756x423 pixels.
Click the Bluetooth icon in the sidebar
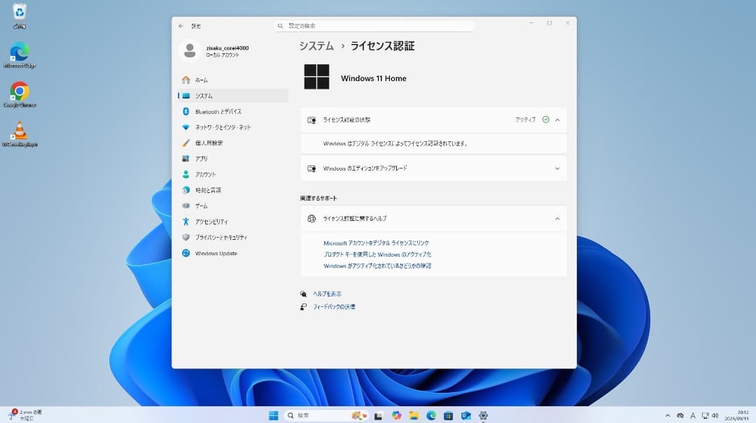coord(185,111)
